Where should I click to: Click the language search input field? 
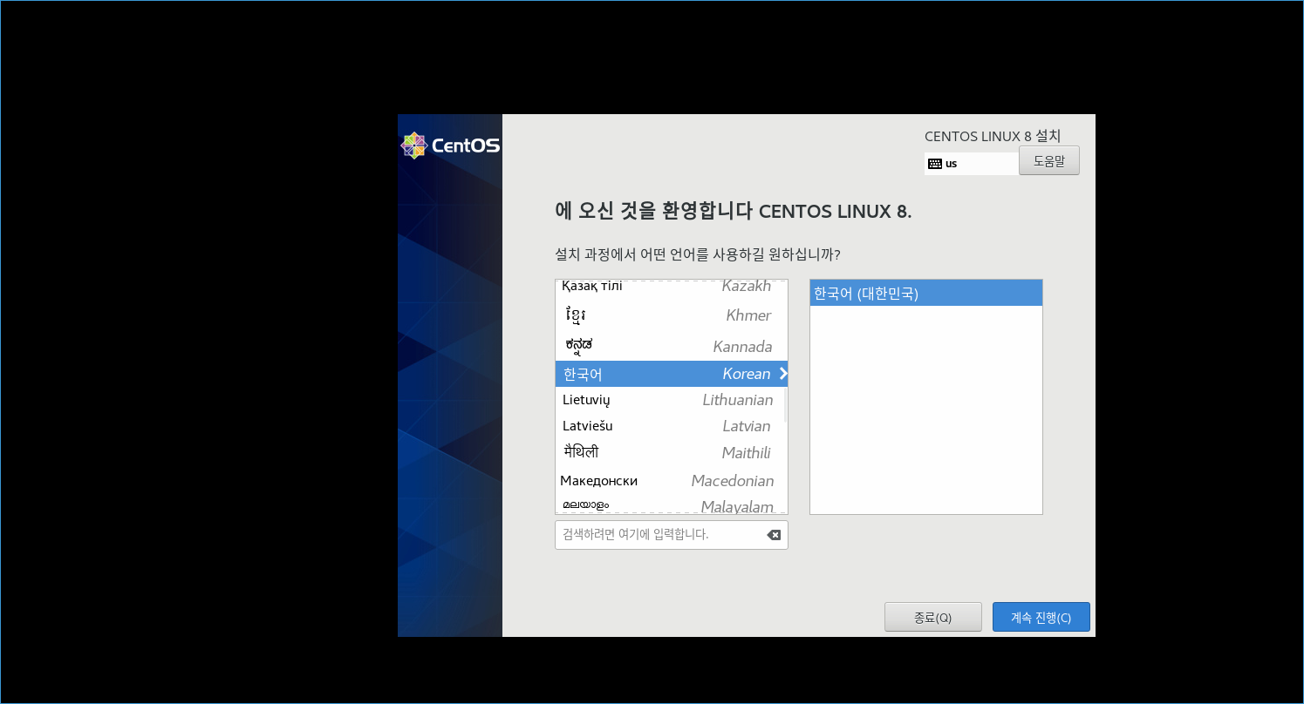tap(672, 535)
